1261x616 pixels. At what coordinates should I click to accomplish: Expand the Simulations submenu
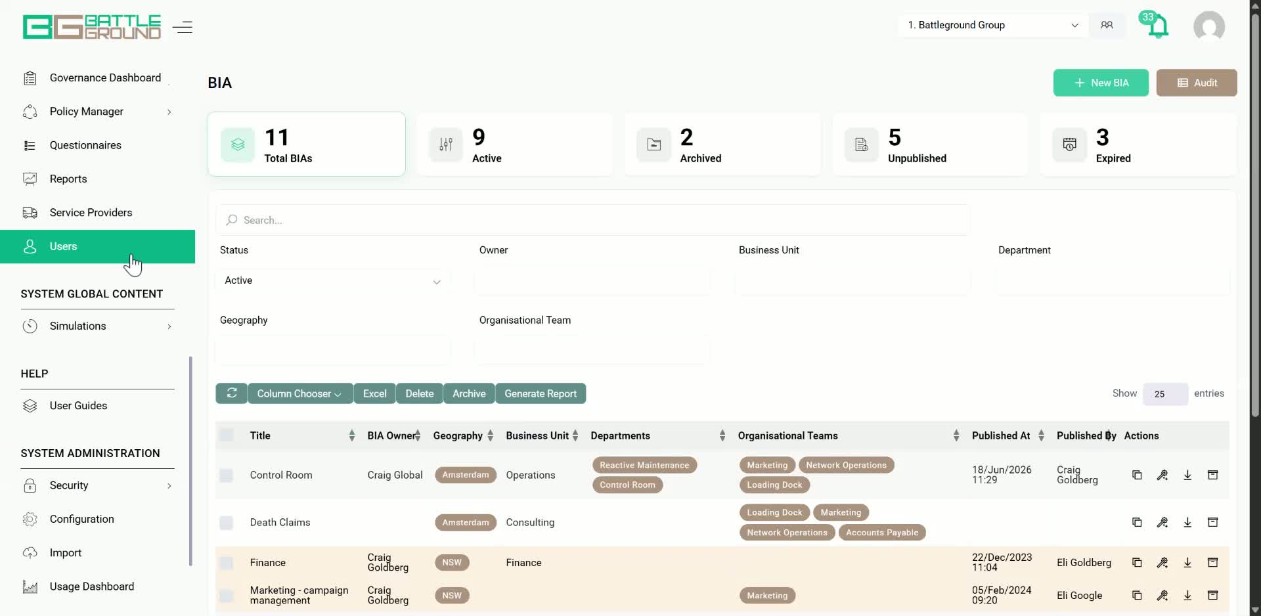169,326
